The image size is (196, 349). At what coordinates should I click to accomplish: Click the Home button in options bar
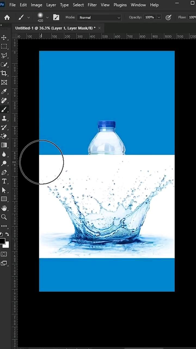pos(7,17)
